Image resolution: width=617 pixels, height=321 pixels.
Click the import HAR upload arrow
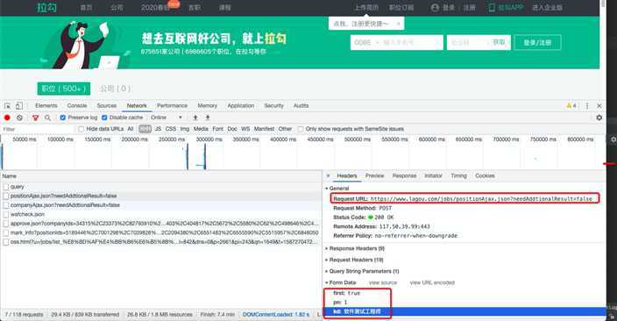(195, 118)
